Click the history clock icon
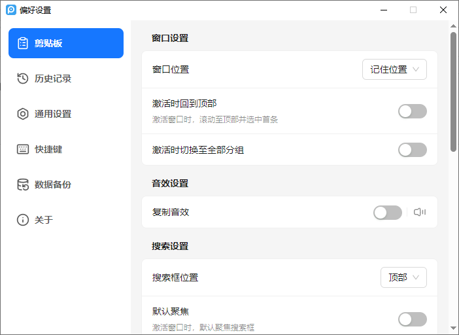 pyautogui.click(x=23, y=79)
